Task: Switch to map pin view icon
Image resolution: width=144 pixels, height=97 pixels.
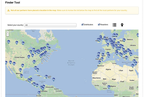Action: pyautogui.click(x=122, y=25)
